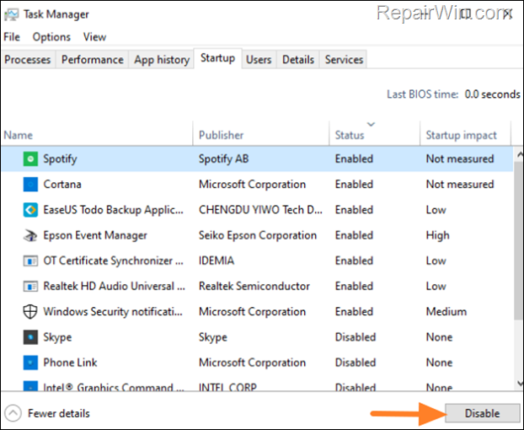Click the Spotify app icon in the list
Image resolution: width=524 pixels, height=430 pixels.
click(x=30, y=159)
